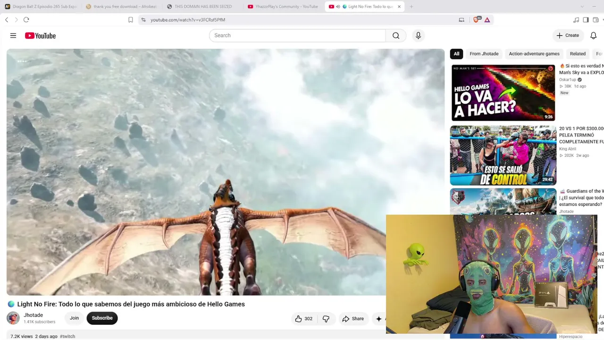The height and width of the screenshot is (340, 604).
Task: Open site information icon in the address bar
Action: point(143,20)
